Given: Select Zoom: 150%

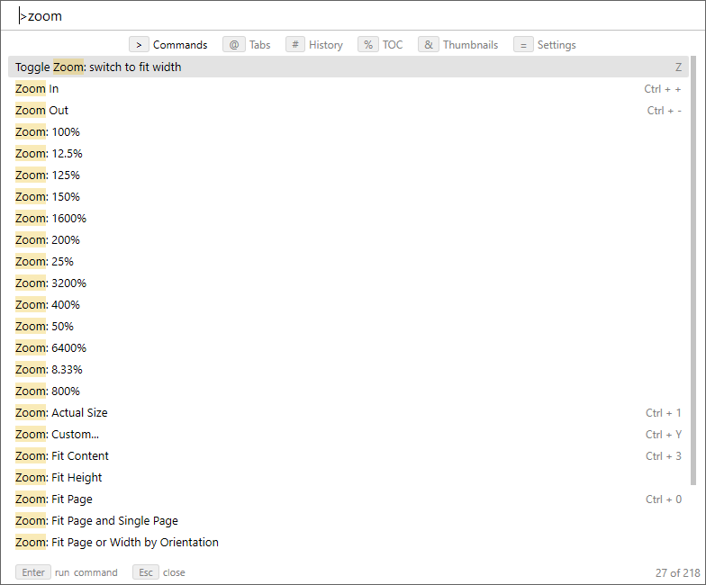Looking at the screenshot, I should point(348,196).
